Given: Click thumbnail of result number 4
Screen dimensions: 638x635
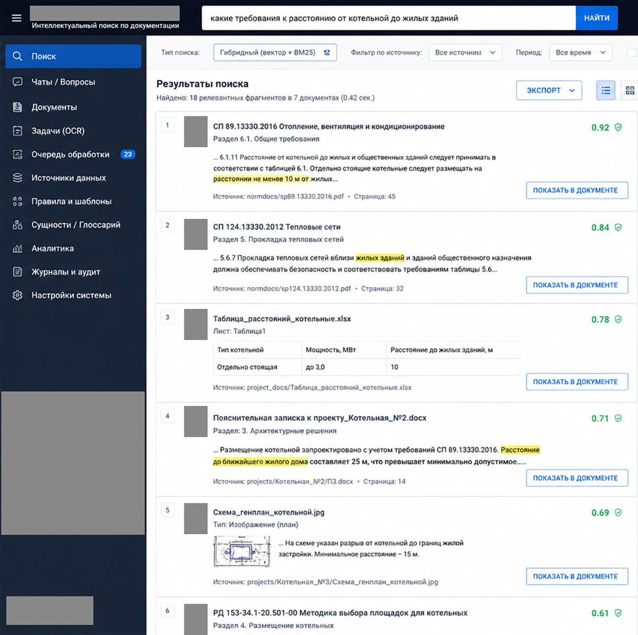Looking at the screenshot, I should tap(195, 422).
